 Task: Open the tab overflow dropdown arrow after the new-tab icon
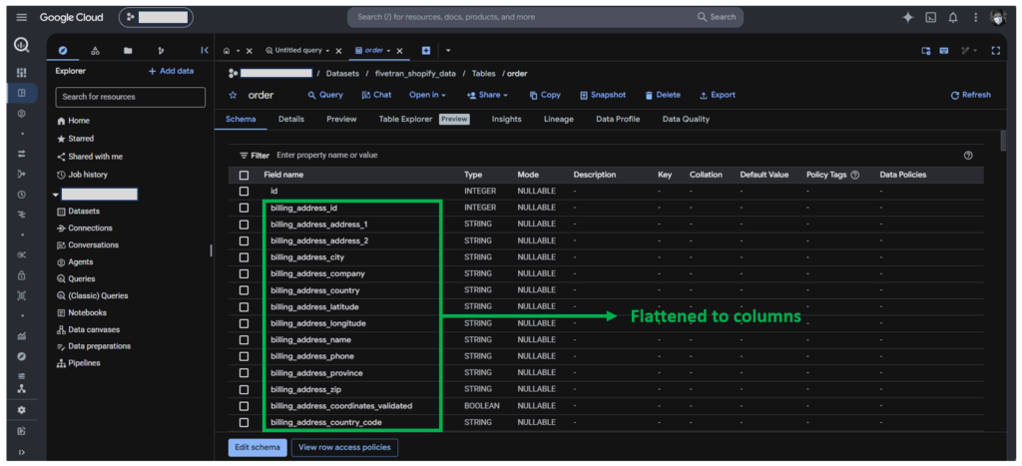[x=448, y=51]
